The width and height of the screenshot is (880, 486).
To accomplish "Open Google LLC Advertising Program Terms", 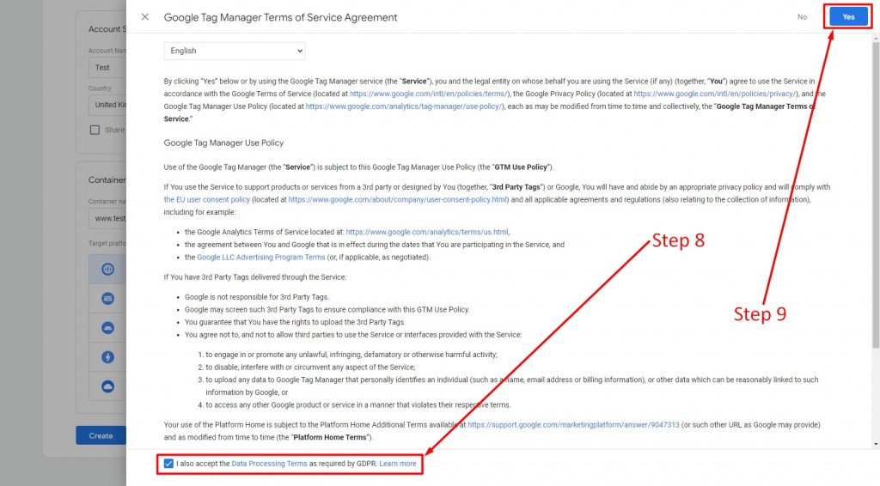I will point(261,258).
